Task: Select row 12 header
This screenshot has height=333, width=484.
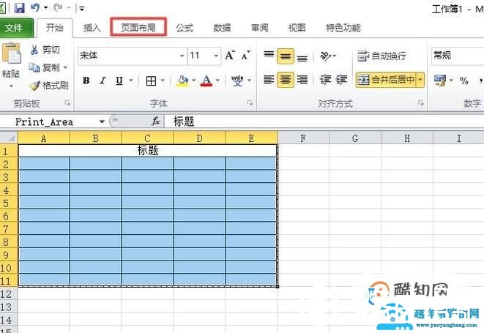Action: 9,294
